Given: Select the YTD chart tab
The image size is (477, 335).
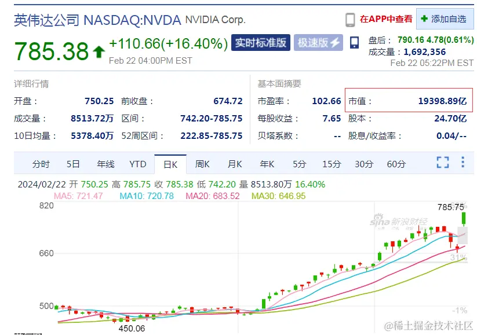Looking at the screenshot, I should click(138, 164).
